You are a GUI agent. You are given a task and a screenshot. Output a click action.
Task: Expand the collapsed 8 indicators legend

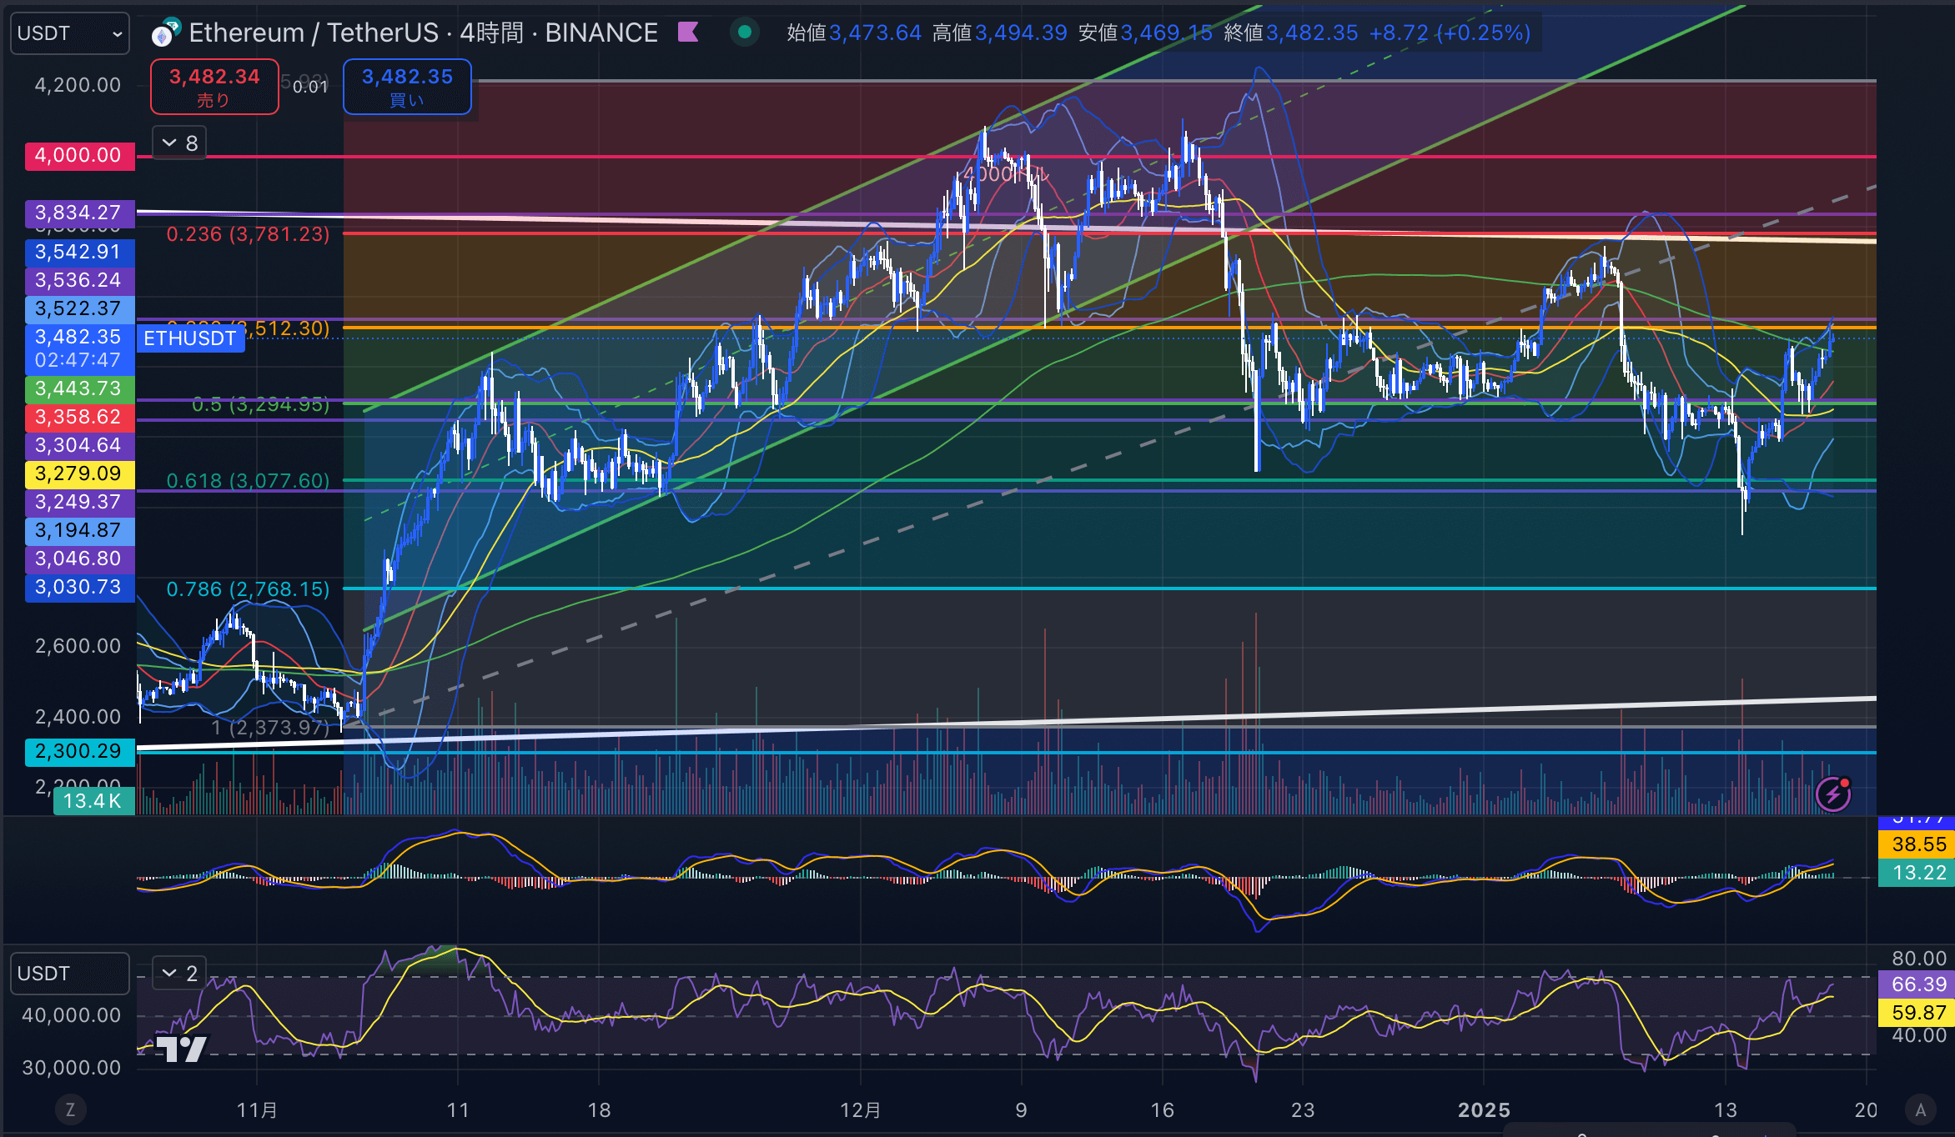pyautogui.click(x=179, y=143)
